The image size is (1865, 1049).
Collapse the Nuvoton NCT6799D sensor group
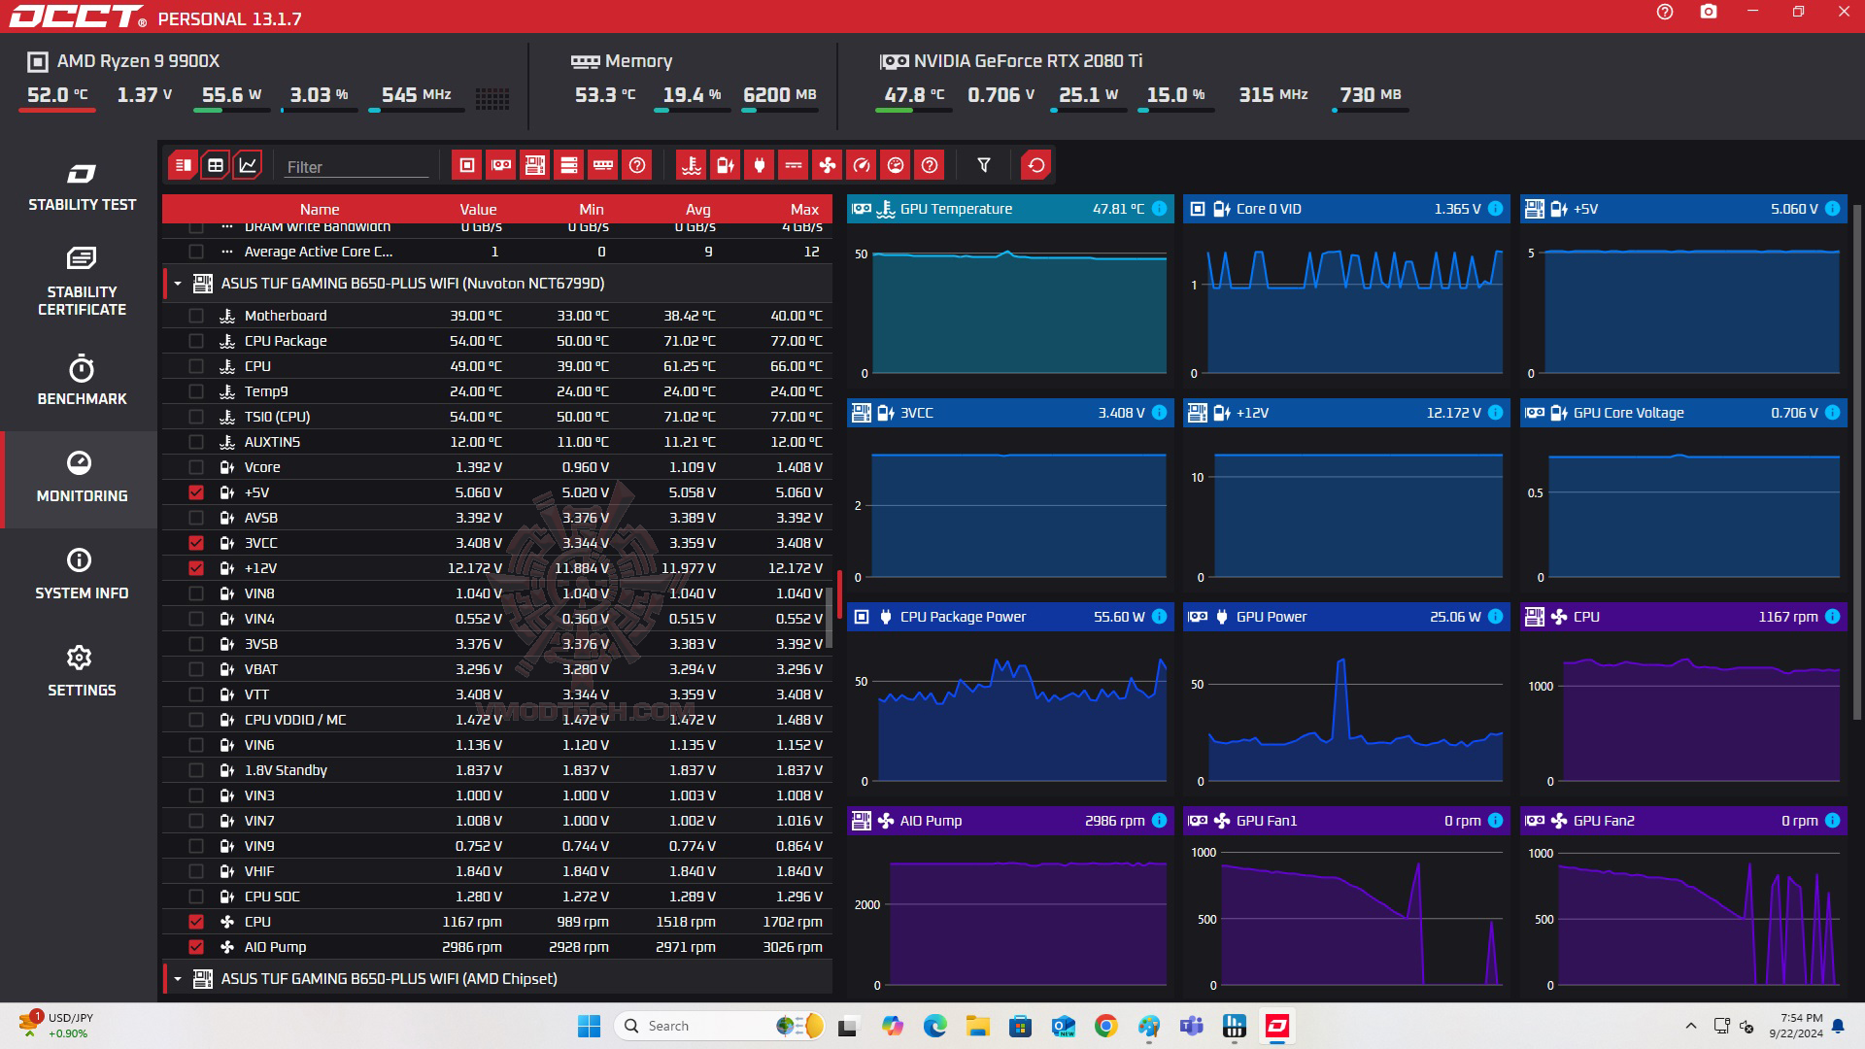pyautogui.click(x=178, y=284)
